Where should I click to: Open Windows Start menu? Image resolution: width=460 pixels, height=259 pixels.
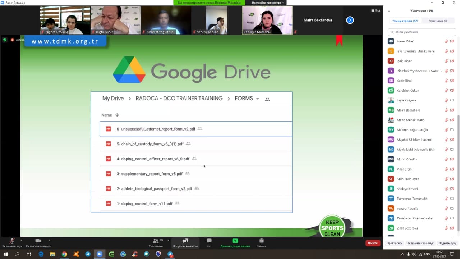click(x=5, y=254)
